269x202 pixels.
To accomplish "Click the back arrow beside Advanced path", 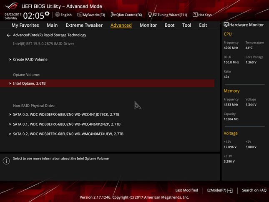I will click(x=9, y=35).
